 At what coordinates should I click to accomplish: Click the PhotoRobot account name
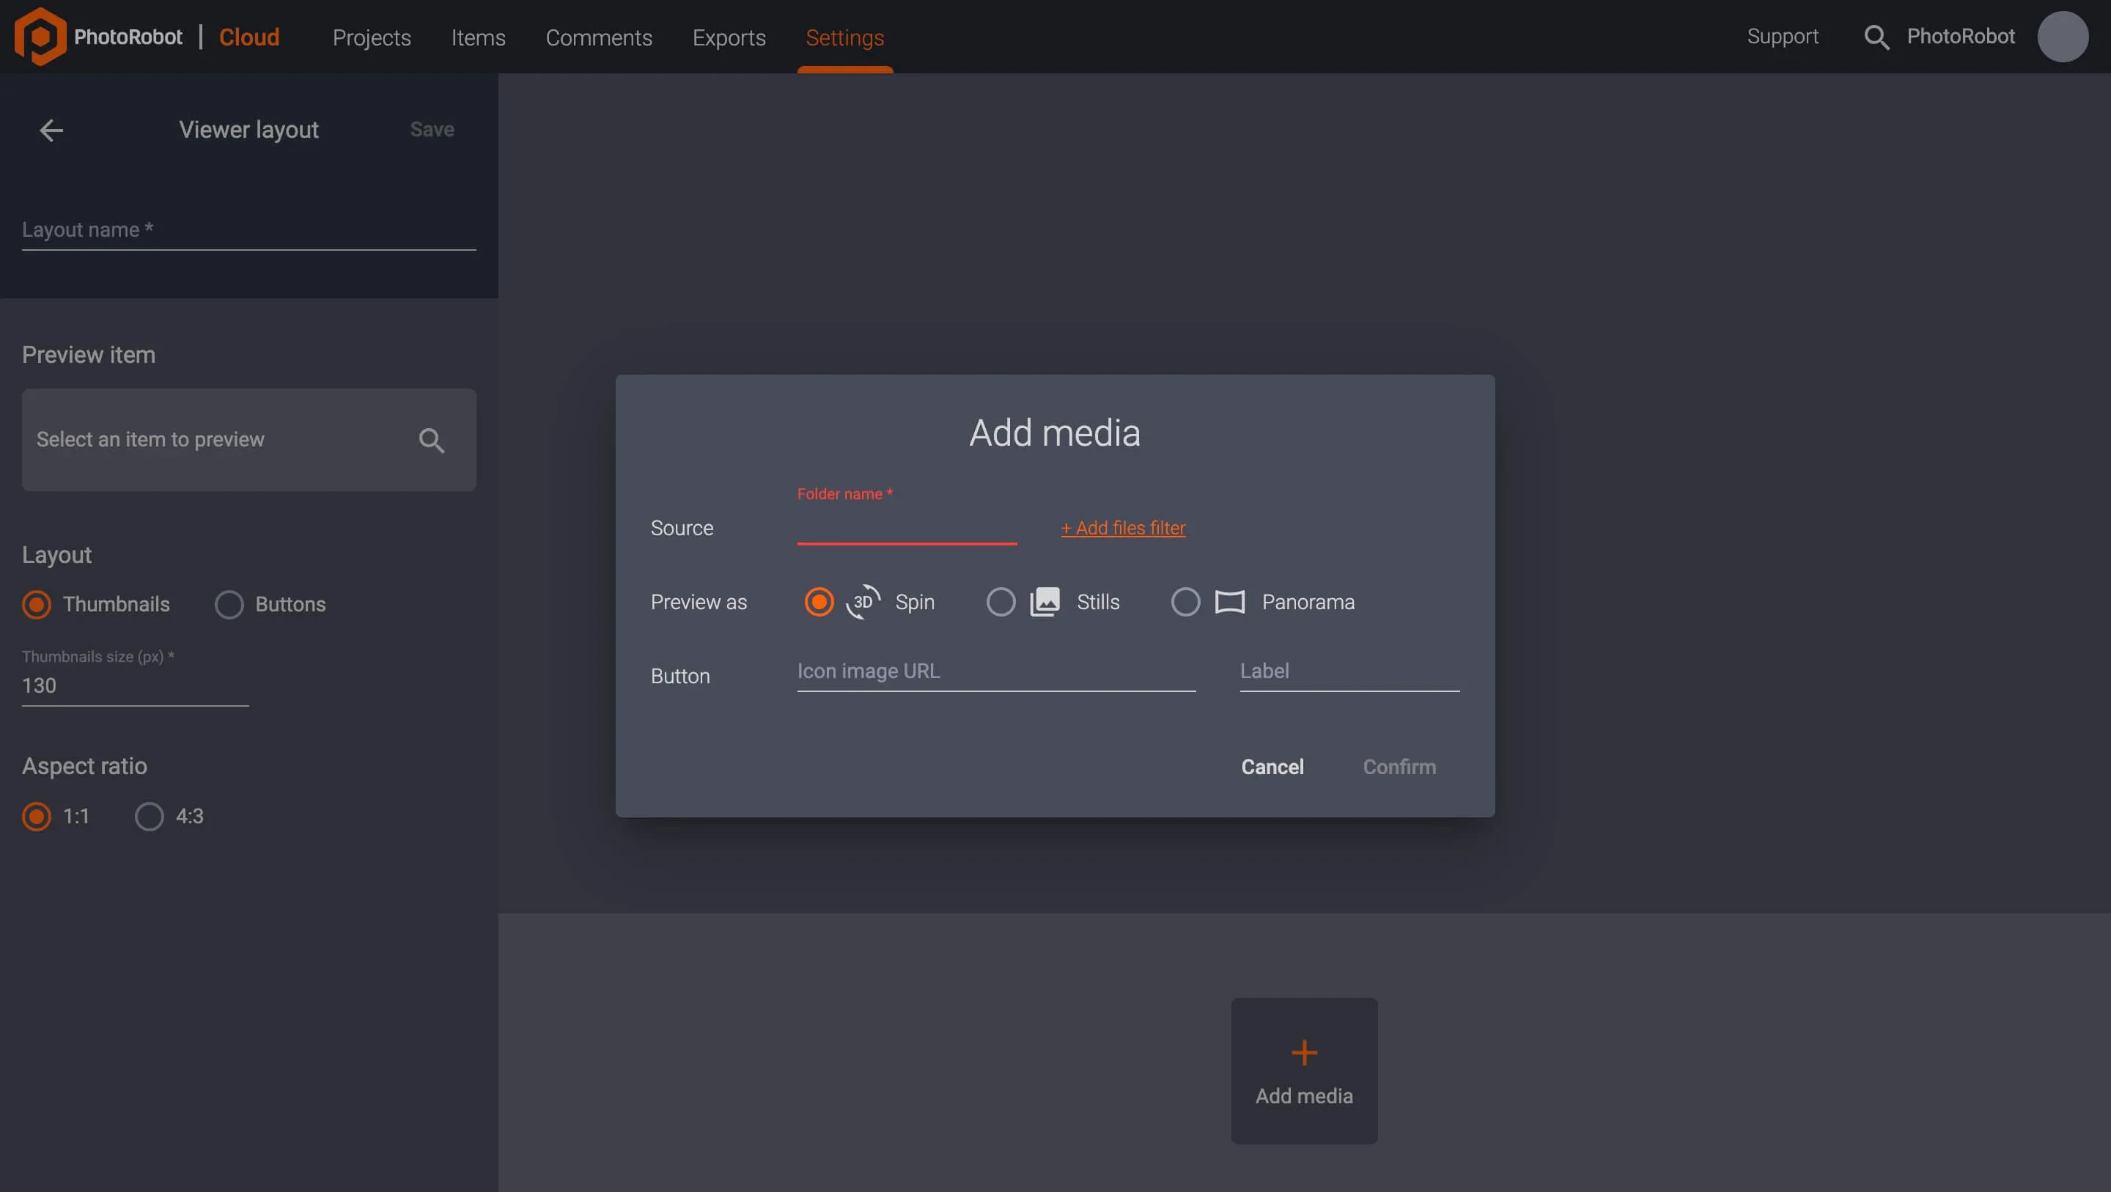click(x=1960, y=36)
